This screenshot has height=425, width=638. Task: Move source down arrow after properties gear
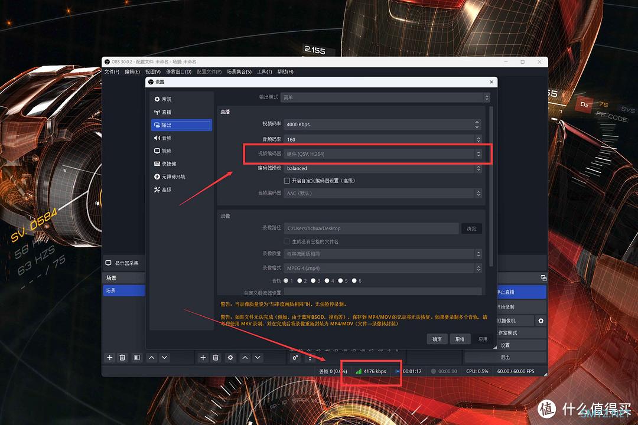[x=258, y=358]
